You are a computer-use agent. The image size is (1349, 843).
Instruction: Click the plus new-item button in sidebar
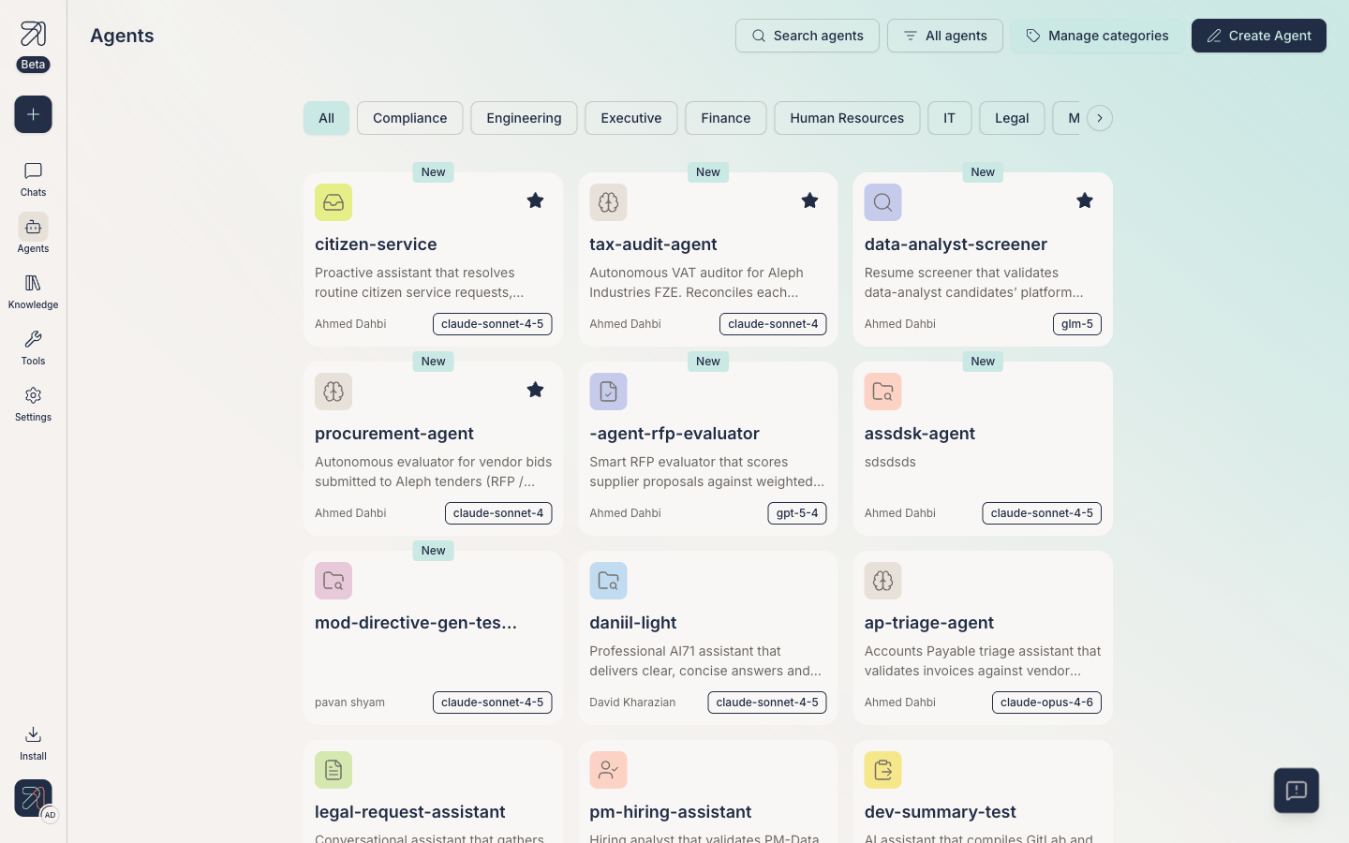point(33,114)
